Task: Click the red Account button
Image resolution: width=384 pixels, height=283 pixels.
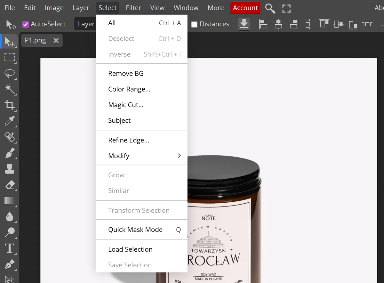Action: pyautogui.click(x=245, y=8)
